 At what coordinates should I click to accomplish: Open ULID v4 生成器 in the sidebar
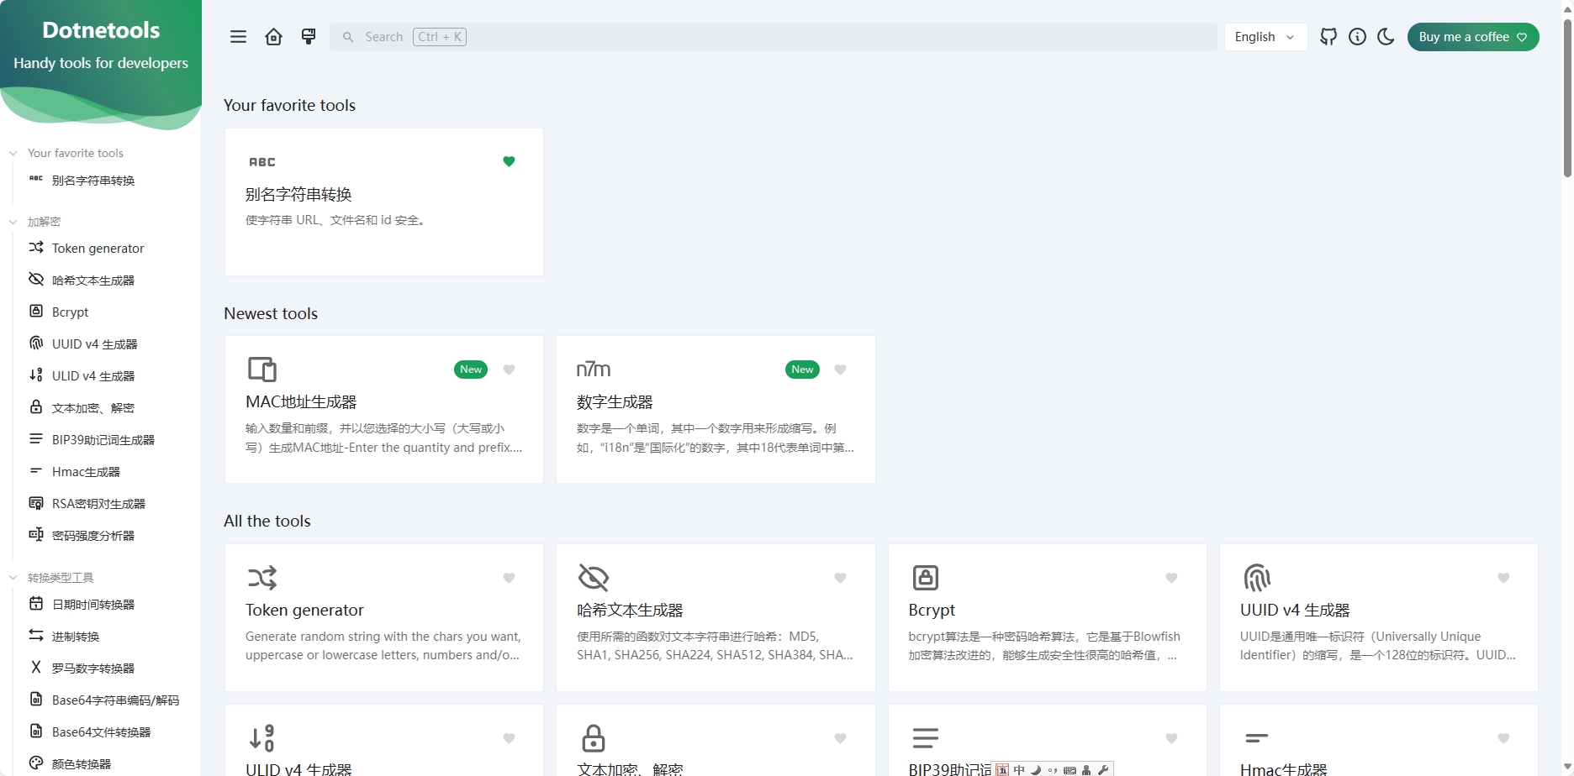coord(93,376)
